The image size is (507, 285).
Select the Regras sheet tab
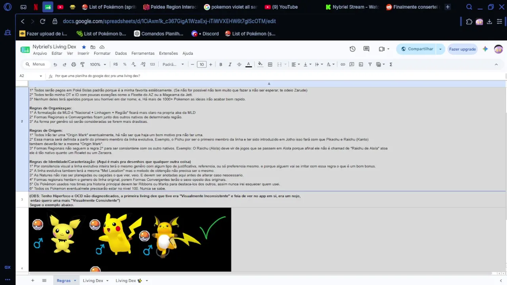[x=66, y=281]
